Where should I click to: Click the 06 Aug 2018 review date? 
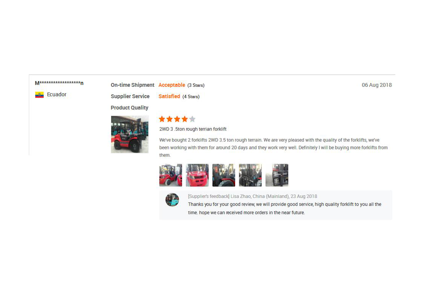pos(377,85)
